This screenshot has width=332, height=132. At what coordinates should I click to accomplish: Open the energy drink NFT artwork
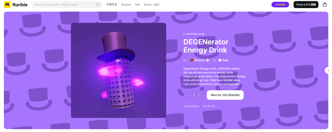pos(118,70)
